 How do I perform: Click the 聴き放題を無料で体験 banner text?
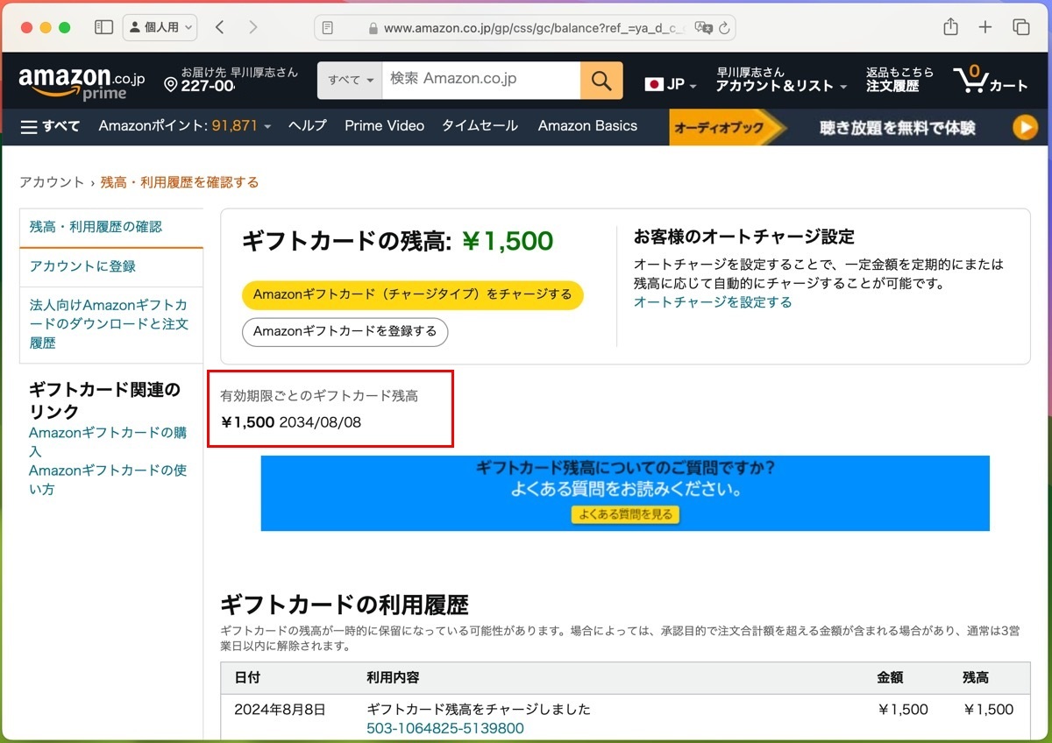898,128
